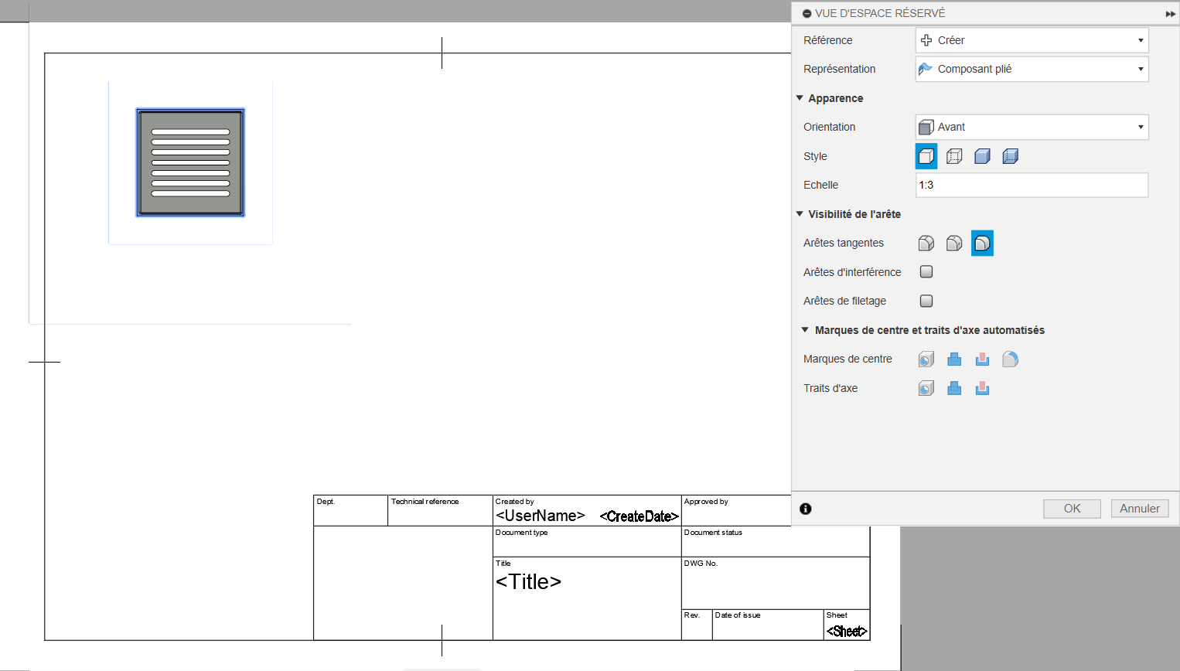Viewport: 1180px width, 671px height.
Task: Set tangent edges to full length
Action: tap(926, 244)
